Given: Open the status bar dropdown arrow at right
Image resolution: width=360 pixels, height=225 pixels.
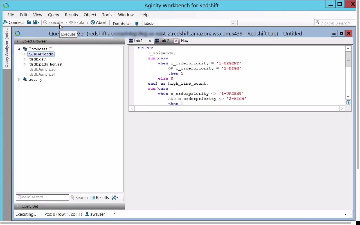Looking at the screenshot, I should click(345, 215).
